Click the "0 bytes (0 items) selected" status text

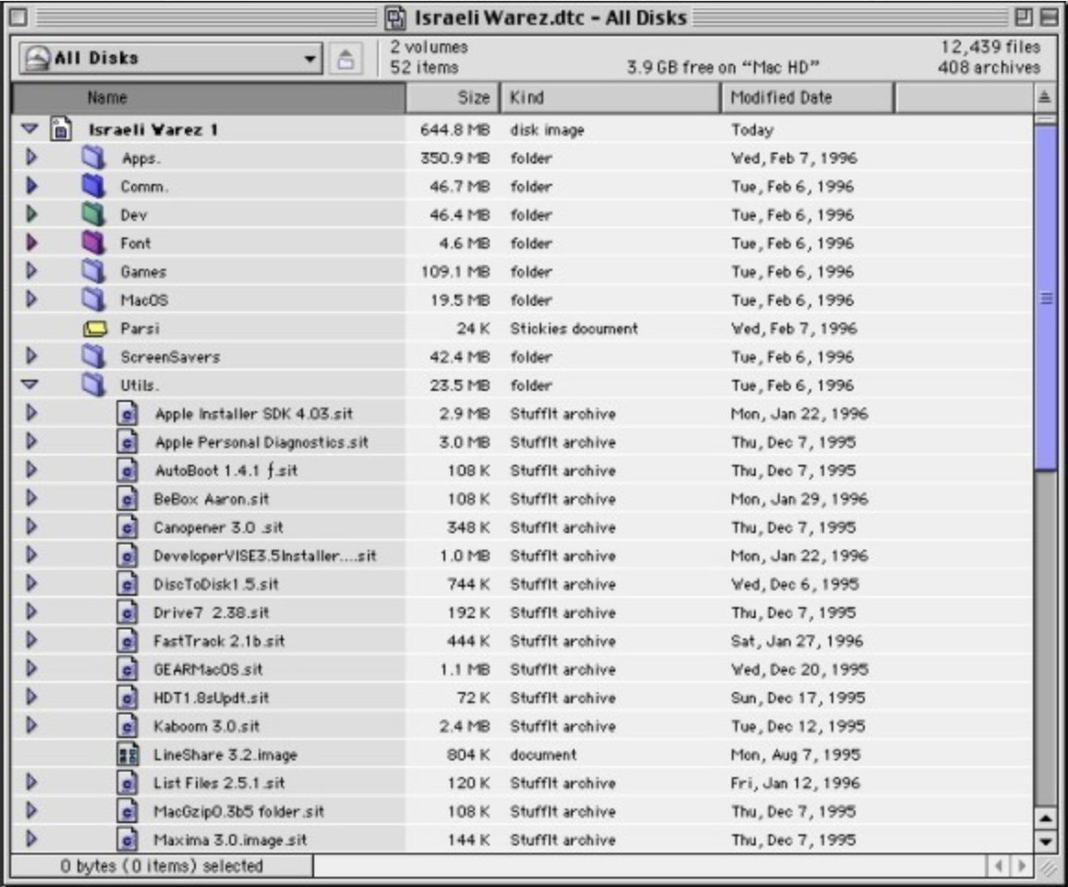pyautogui.click(x=162, y=866)
